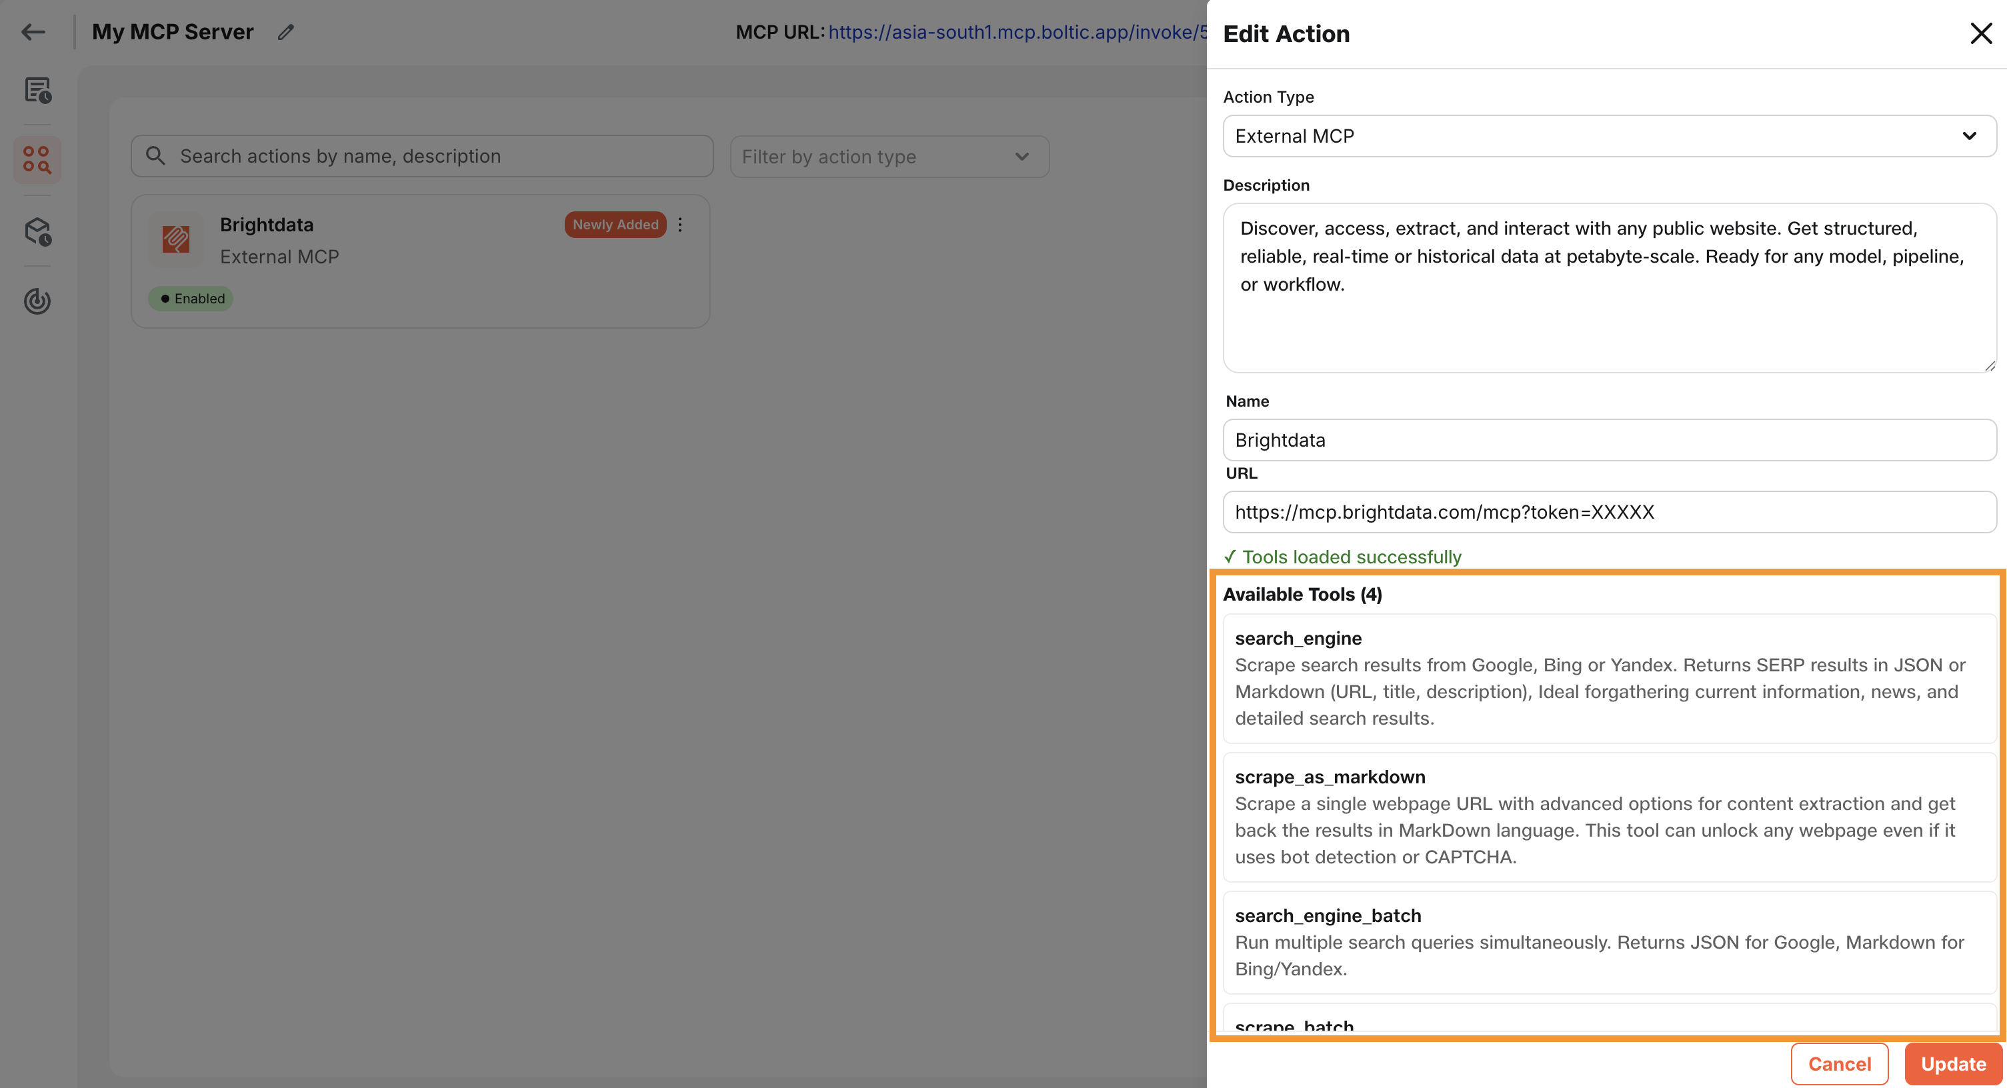This screenshot has width=2007, height=1088.
Task: Open the logs sidebar icon
Action: (37, 91)
